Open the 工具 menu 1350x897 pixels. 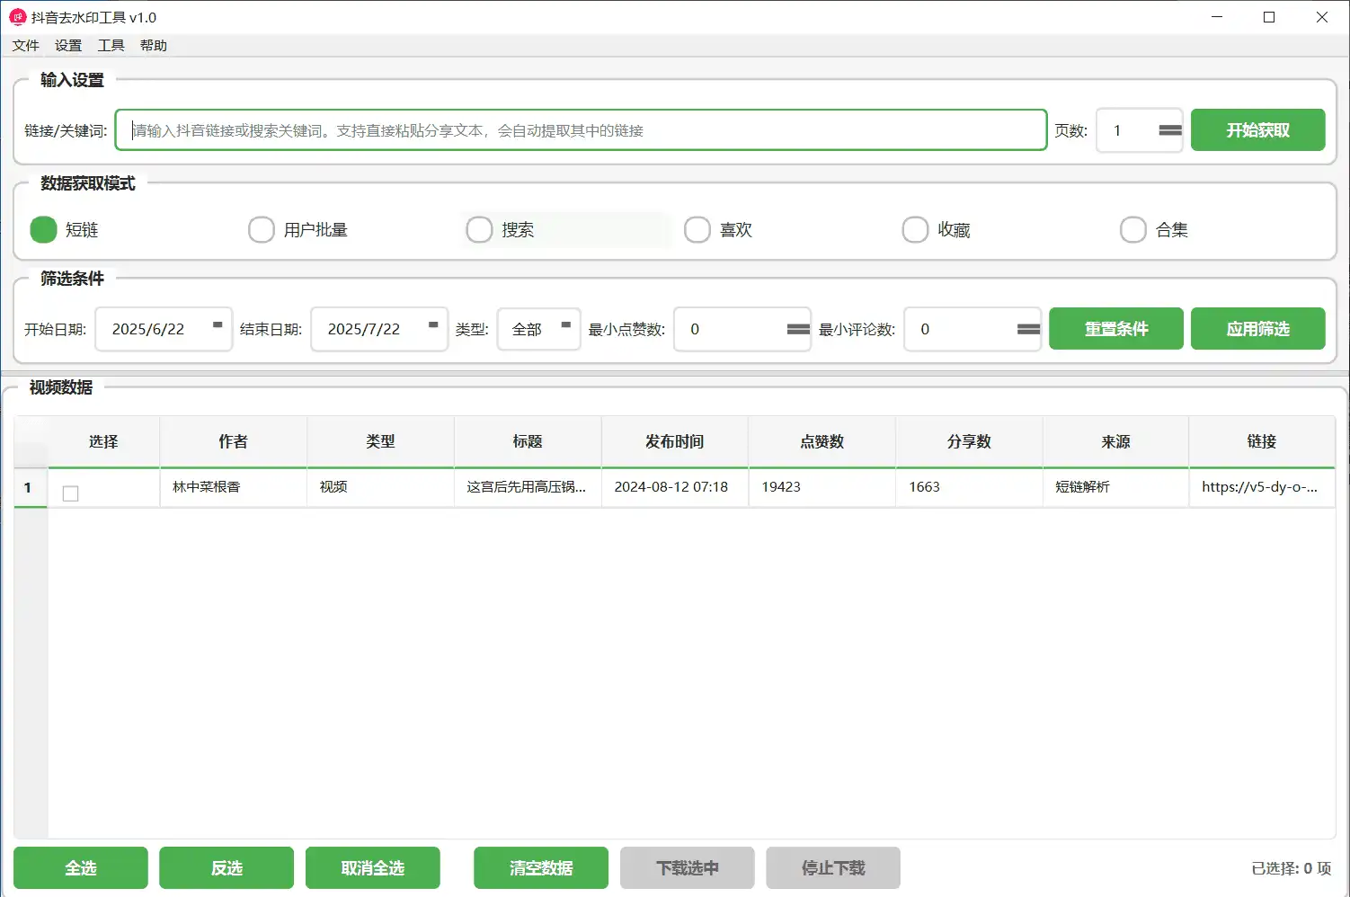point(111,46)
